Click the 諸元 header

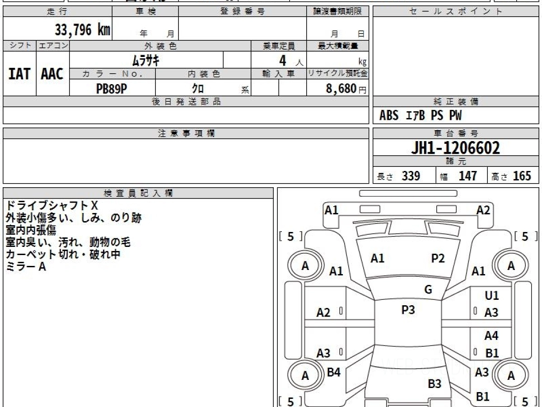click(x=456, y=161)
